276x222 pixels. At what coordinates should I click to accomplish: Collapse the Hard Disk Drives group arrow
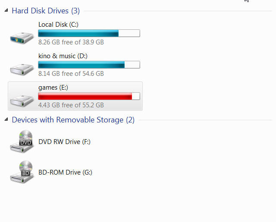[6, 10]
